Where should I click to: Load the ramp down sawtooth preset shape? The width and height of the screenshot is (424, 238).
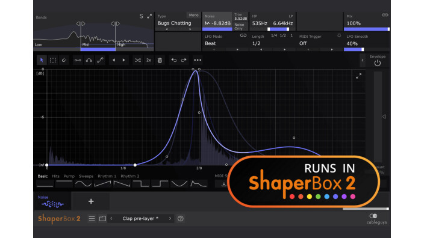click(122, 185)
